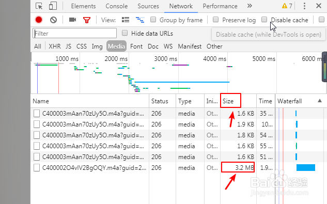Activate the inspect element picker icon

coord(39,6)
